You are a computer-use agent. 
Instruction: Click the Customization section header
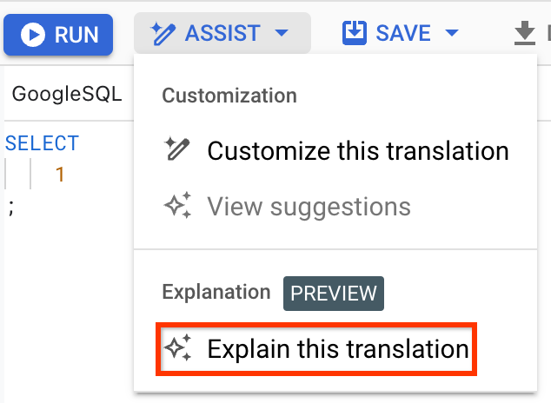click(x=229, y=95)
